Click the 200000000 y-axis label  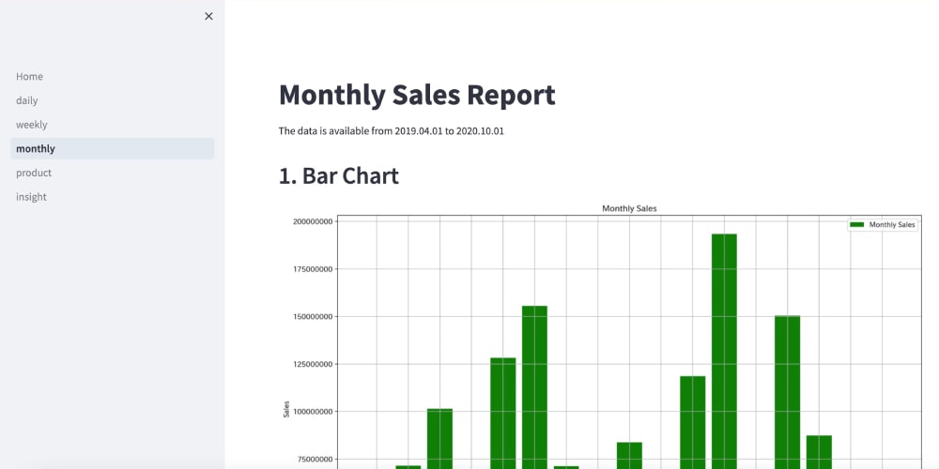[312, 222]
